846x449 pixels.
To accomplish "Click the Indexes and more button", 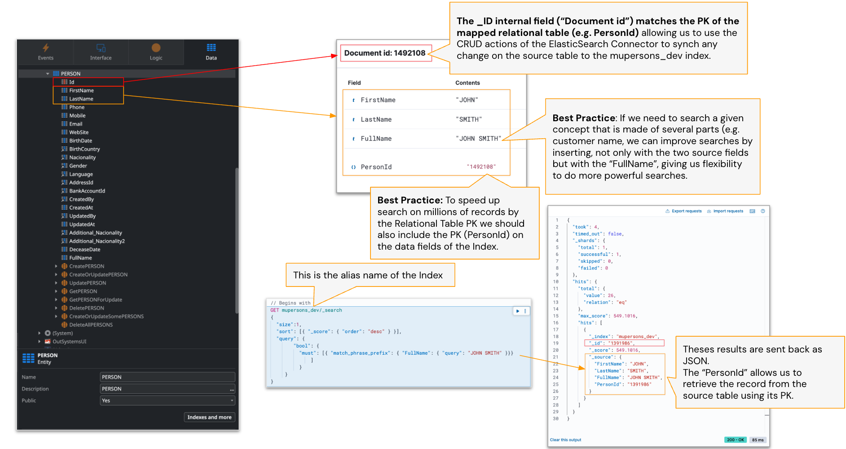I will pos(209,417).
